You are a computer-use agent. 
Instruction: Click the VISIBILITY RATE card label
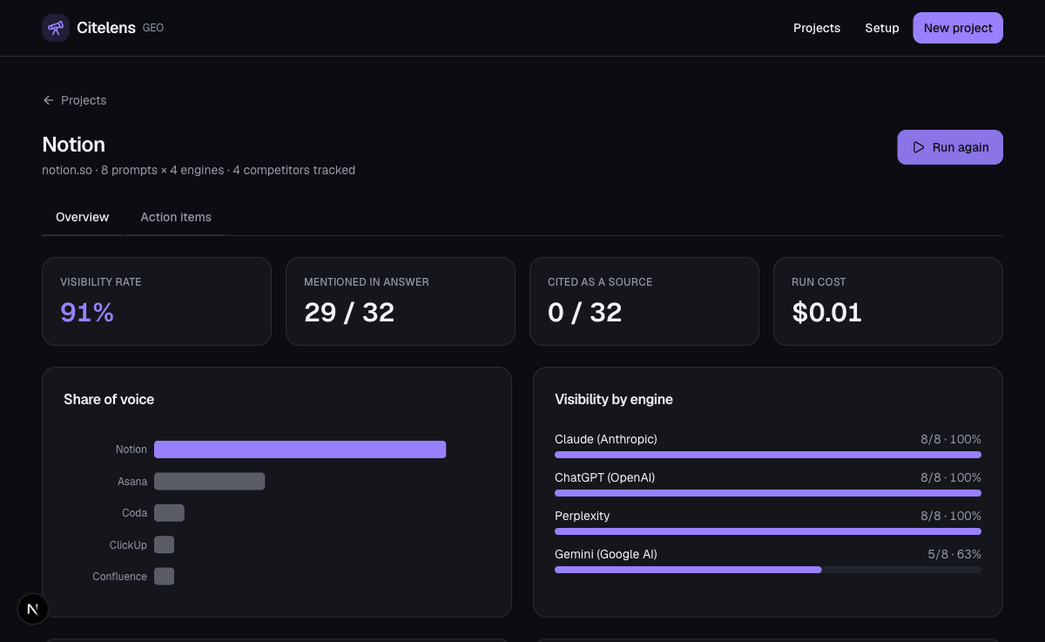point(100,282)
